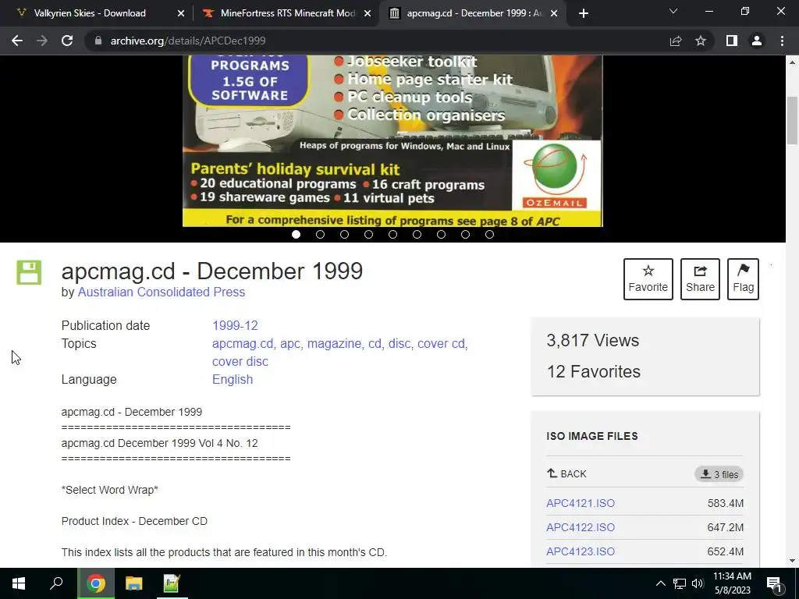
Task: Click the address bar URL field
Action: (377, 41)
